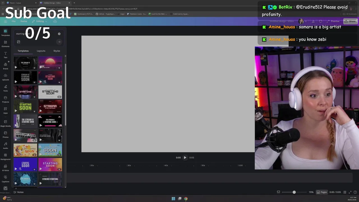Expand the Editing mode dropdown
Image resolution: width=359 pixels, height=202 pixels.
pyautogui.click(x=40, y=21)
